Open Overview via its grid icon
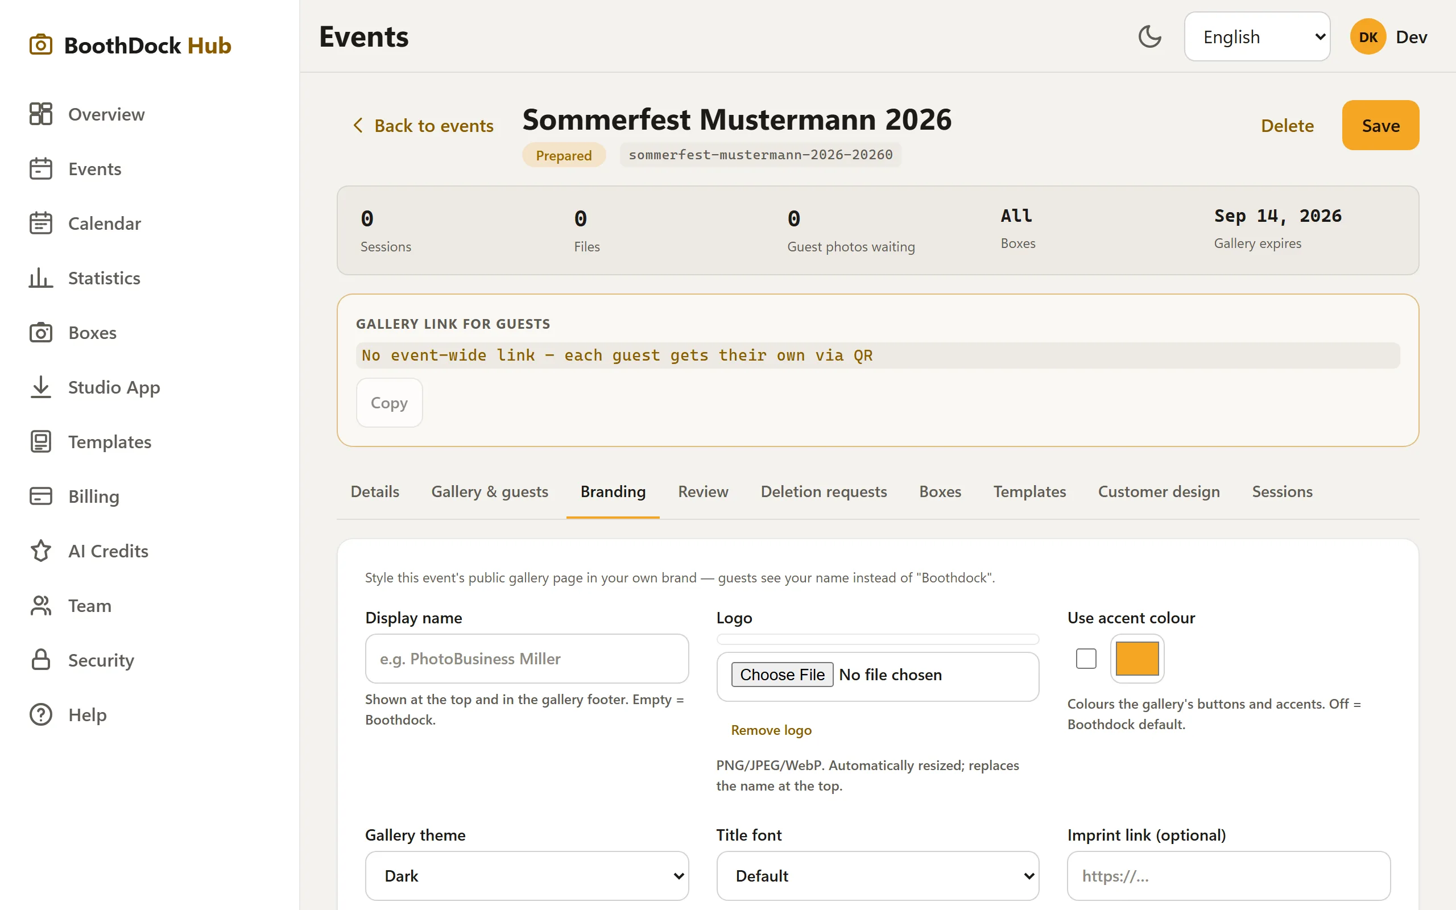This screenshot has height=910, width=1456. point(41,114)
